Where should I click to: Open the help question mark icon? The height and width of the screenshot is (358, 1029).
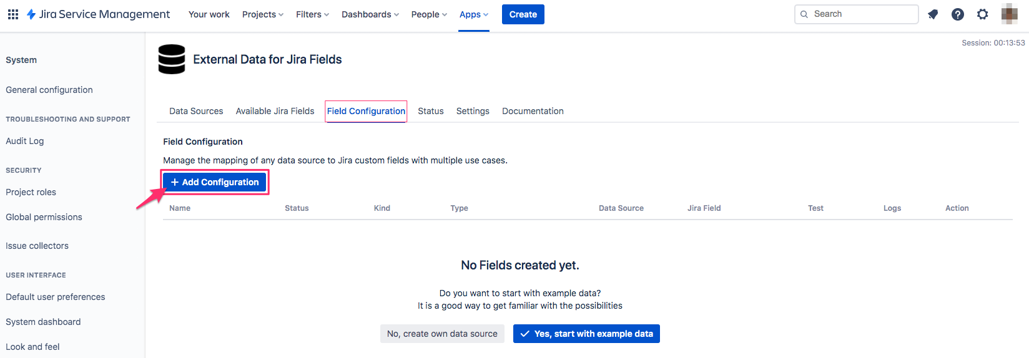(x=958, y=14)
